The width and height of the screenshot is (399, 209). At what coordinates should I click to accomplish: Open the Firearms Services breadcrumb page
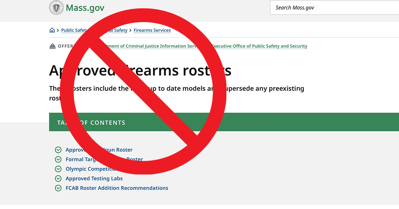(x=152, y=30)
